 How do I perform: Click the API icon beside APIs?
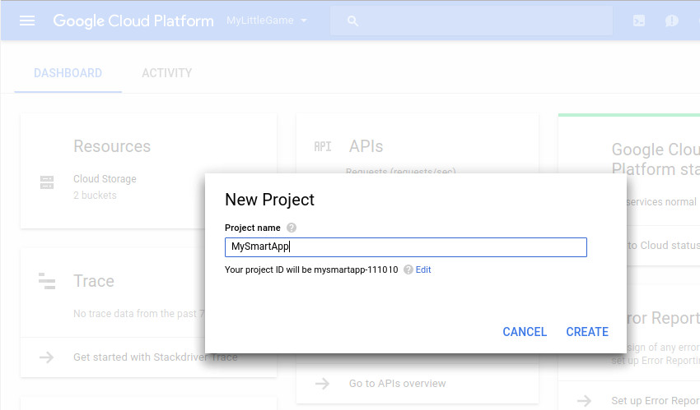click(x=322, y=146)
